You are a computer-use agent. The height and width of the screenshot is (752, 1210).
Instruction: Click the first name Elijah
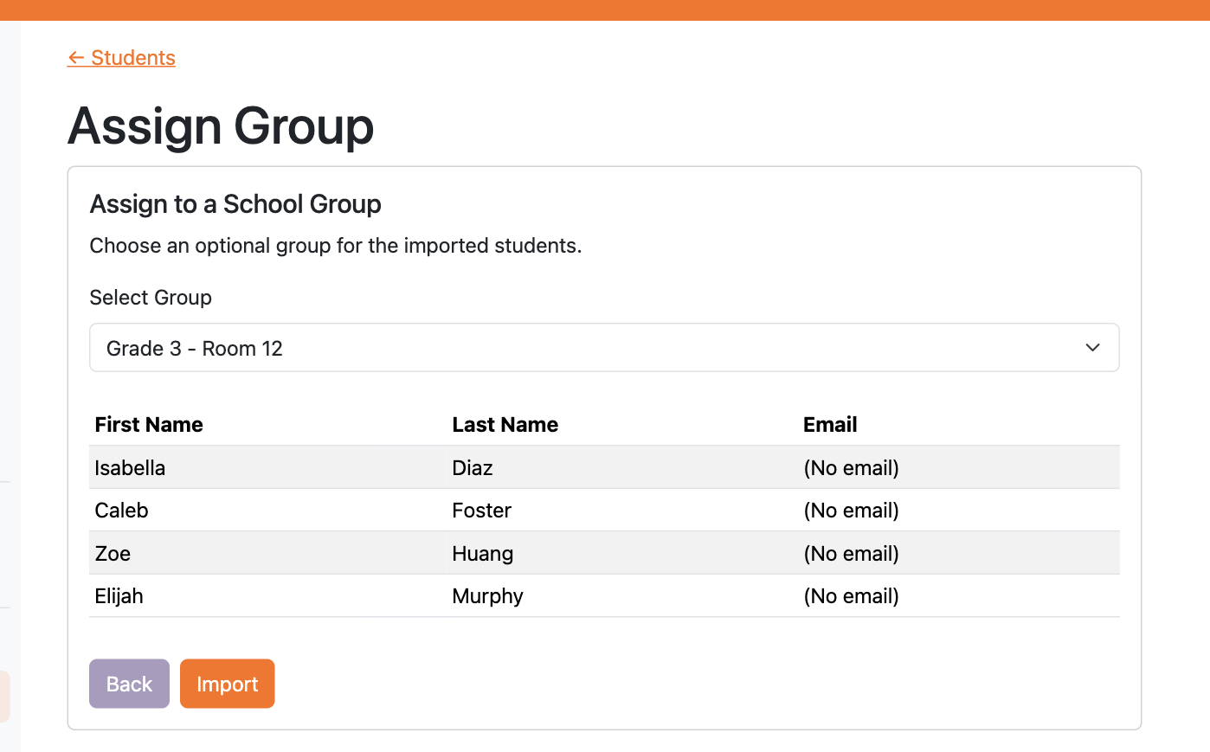pyautogui.click(x=119, y=596)
